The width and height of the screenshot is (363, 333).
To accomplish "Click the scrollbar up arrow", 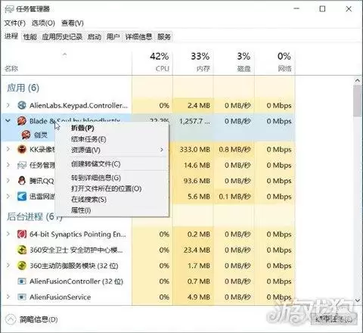I will 358,81.
